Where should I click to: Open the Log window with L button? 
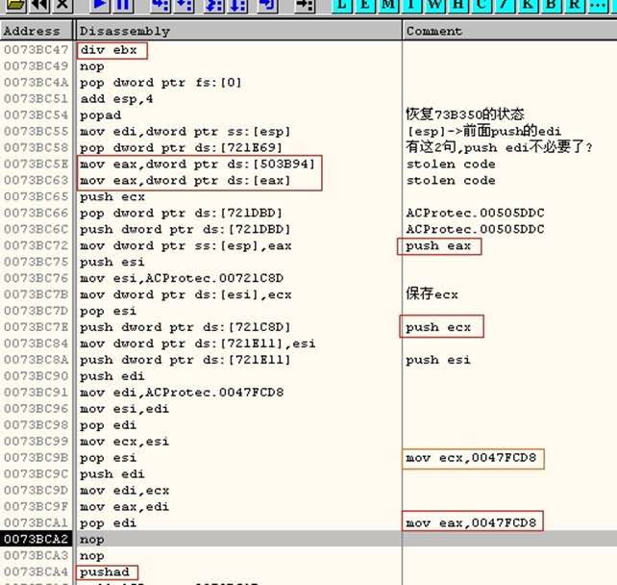coord(343,5)
